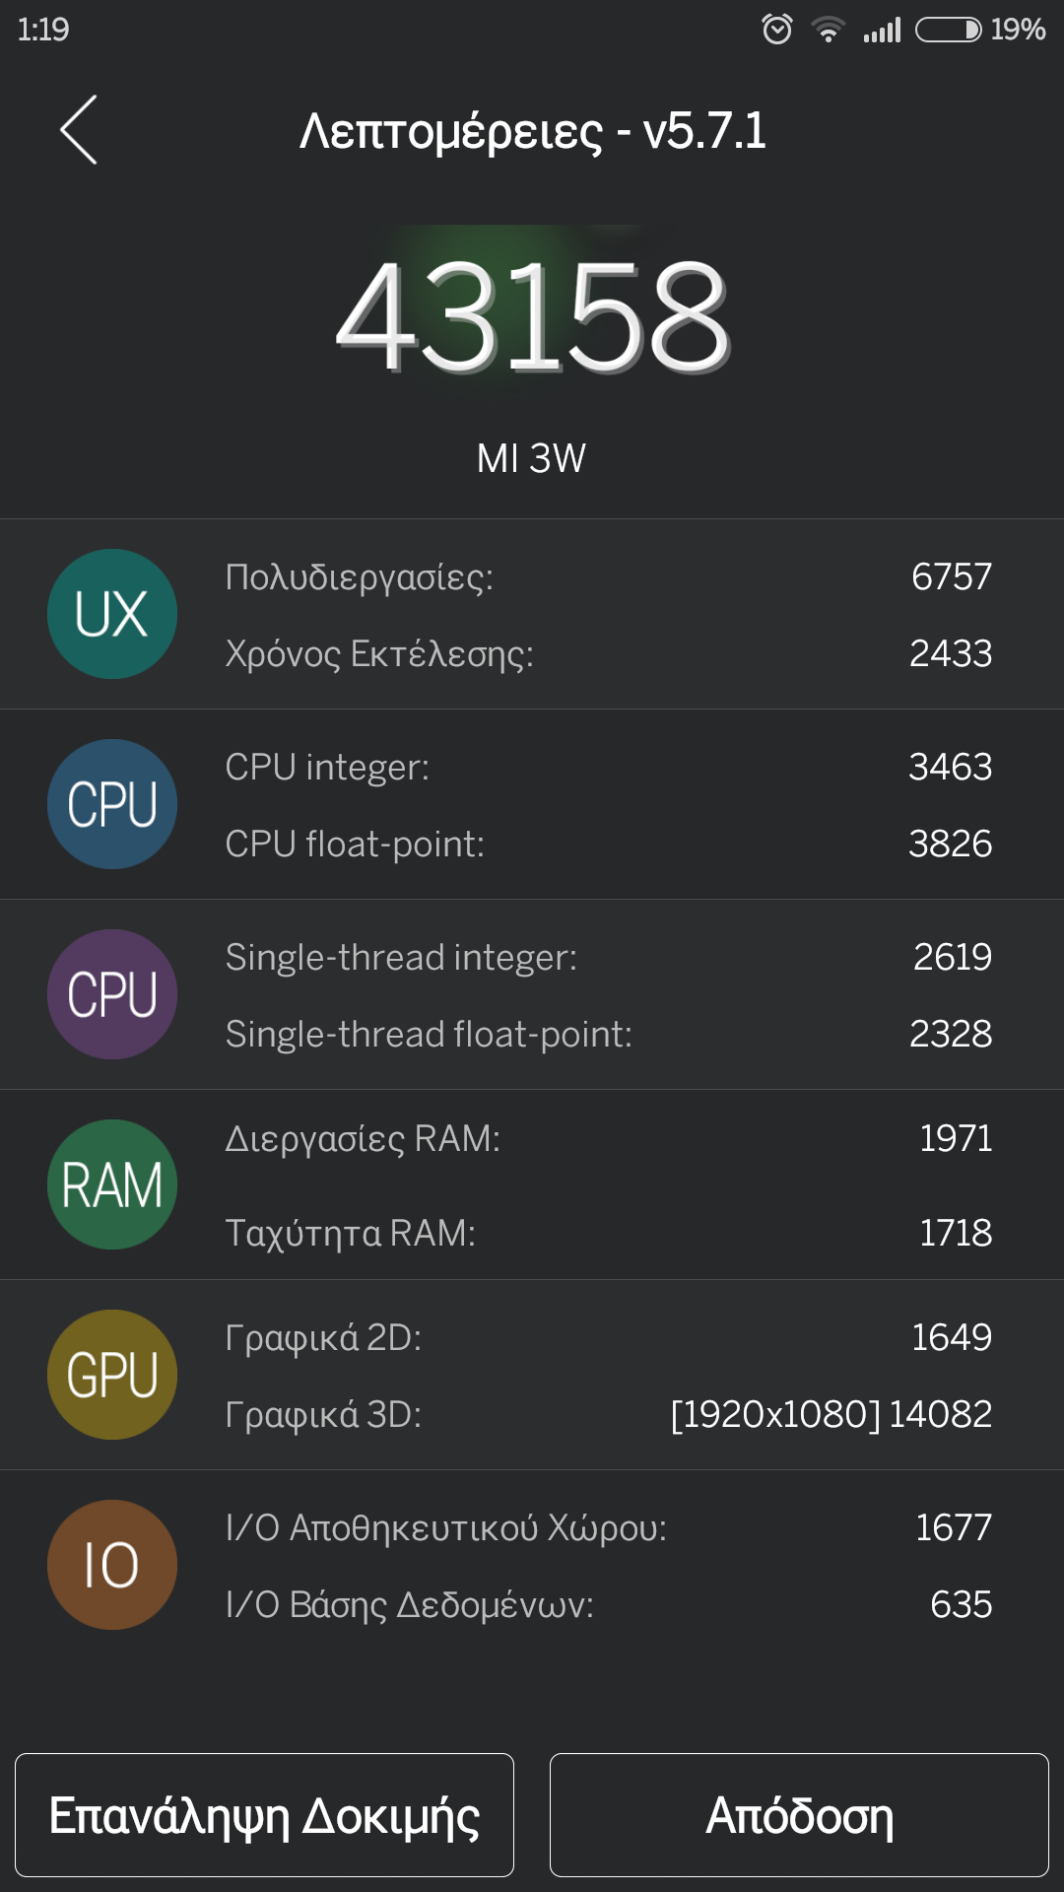Tap the Wi-Fi status bar icon

(829, 30)
